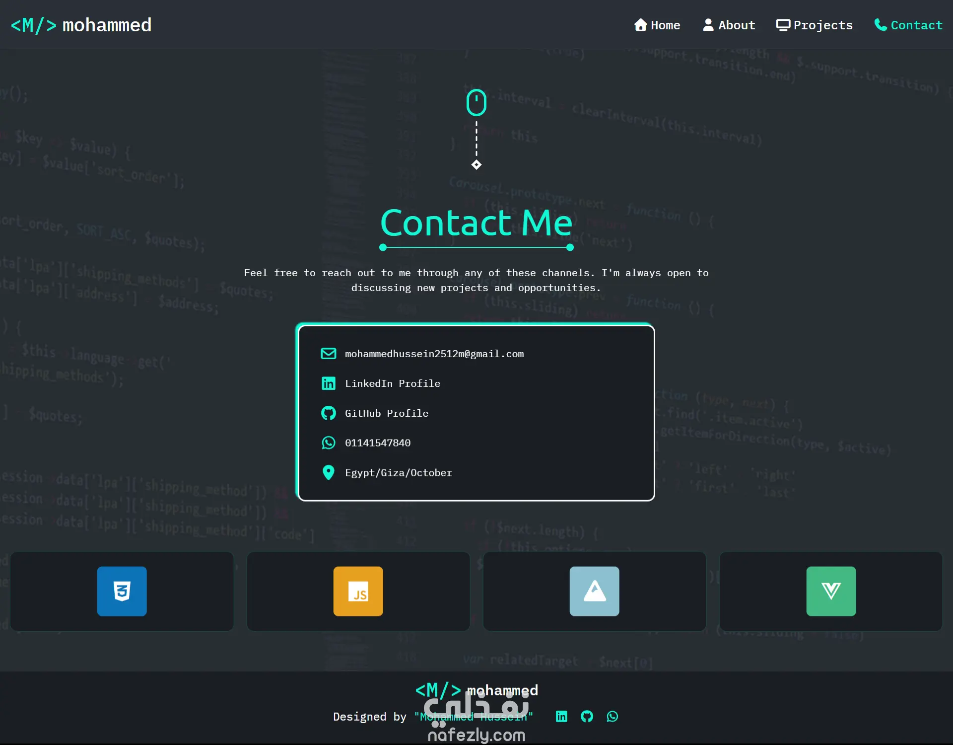This screenshot has width=953, height=745.
Task: Open WhatsApp icon in footer
Action: (x=613, y=716)
